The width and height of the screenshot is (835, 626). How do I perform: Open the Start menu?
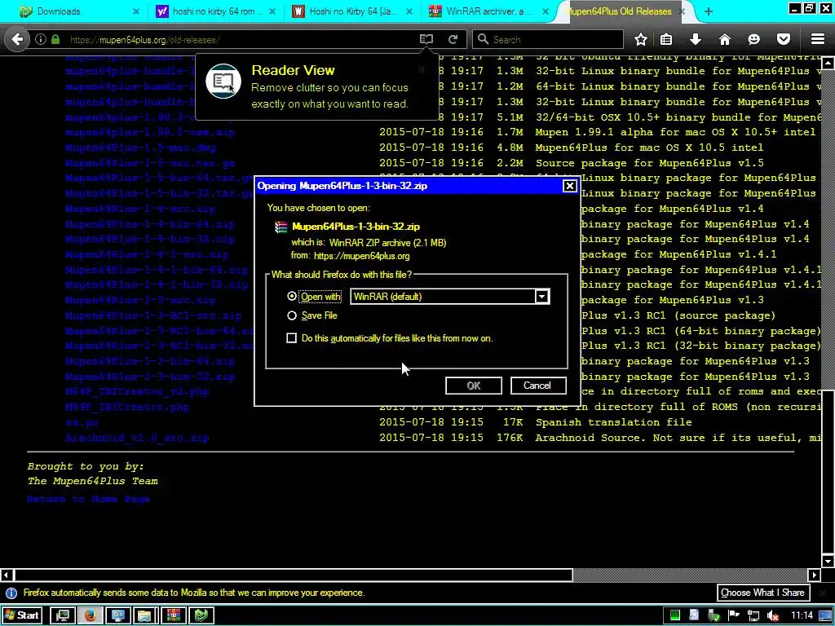click(x=22, y=615)
